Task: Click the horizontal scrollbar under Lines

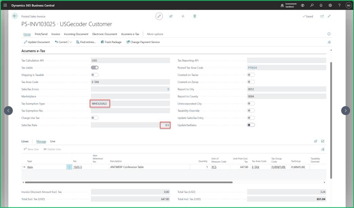Action: pos(129,182)
